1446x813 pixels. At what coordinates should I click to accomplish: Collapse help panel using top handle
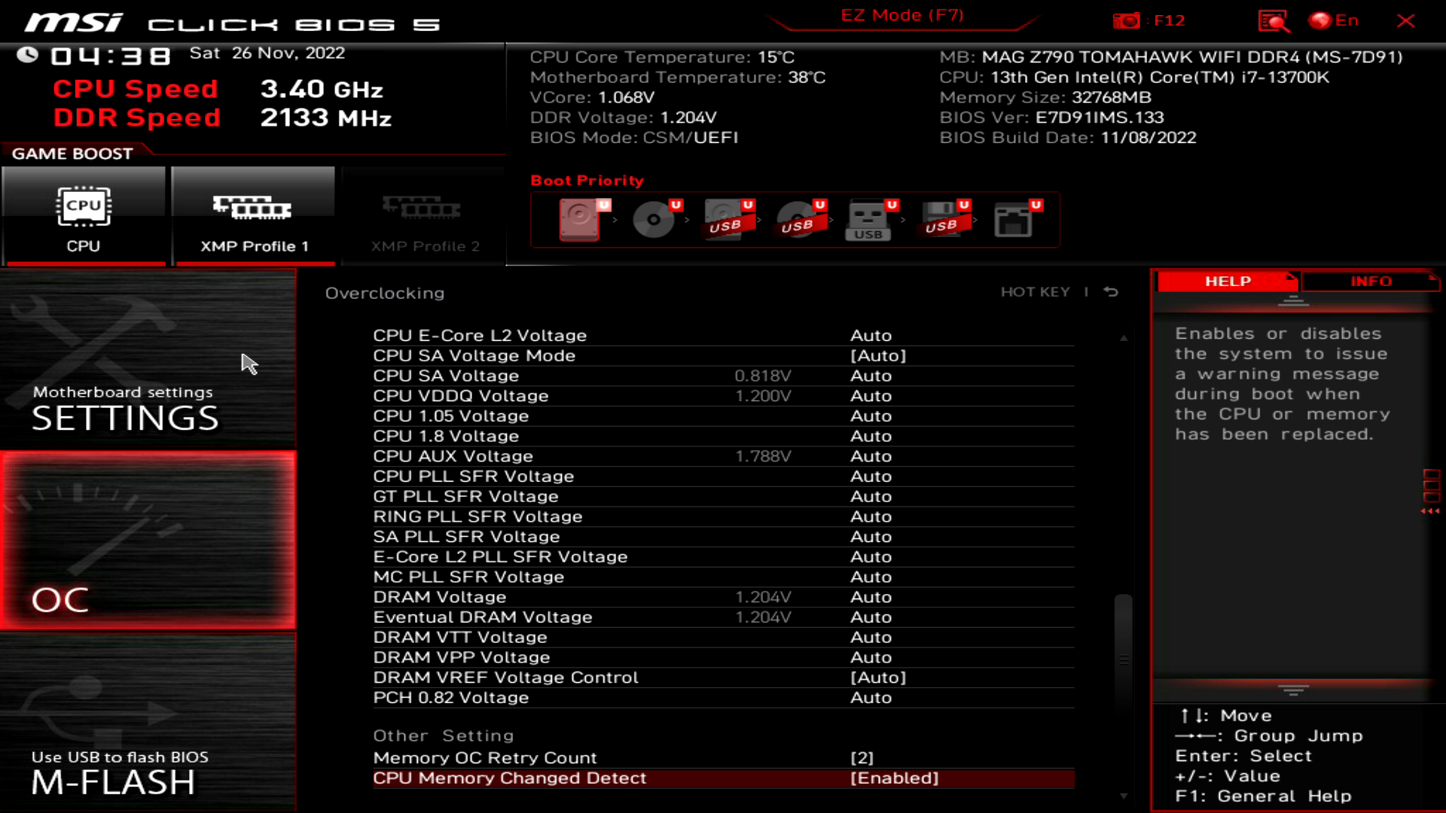[x=1293, y=301]
